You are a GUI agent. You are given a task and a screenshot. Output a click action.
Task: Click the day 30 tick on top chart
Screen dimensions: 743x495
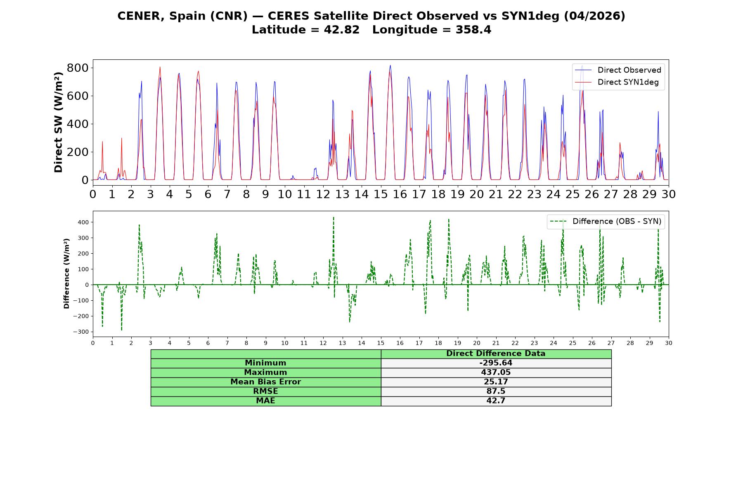click(669, 194)
